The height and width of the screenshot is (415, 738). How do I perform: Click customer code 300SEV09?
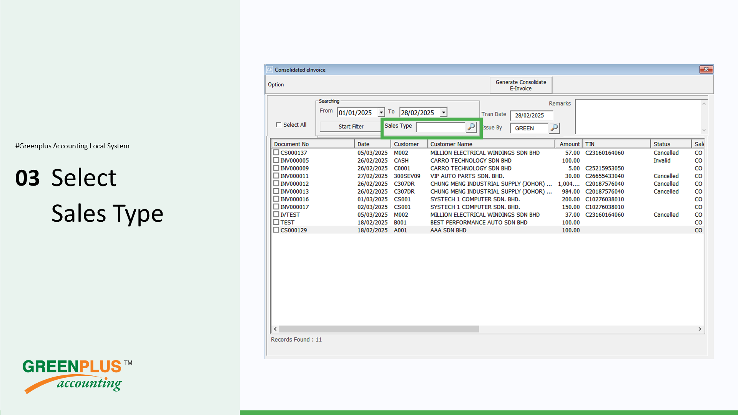tap(407, 176)
